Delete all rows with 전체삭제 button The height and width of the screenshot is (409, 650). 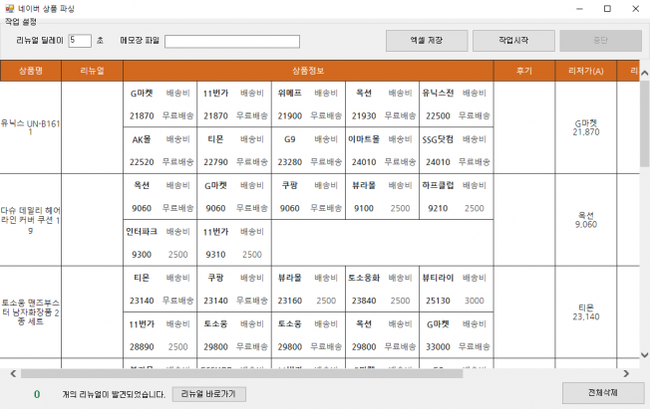(x=603, y=393)
